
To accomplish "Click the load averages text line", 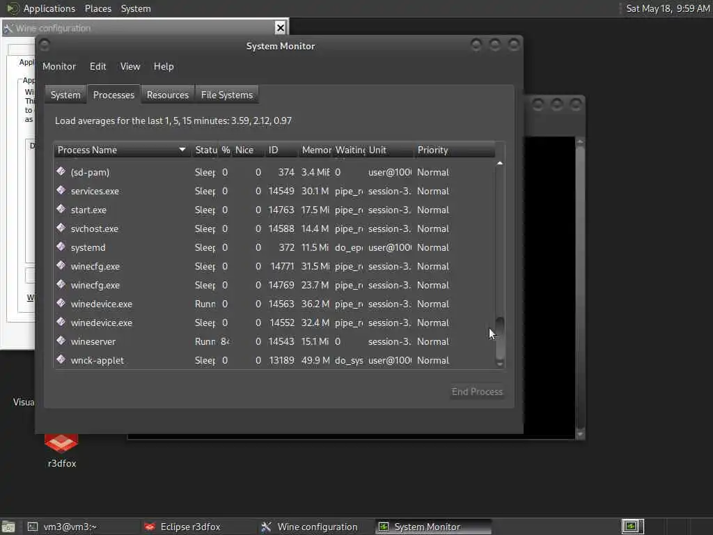I will [x=173, y=121].
